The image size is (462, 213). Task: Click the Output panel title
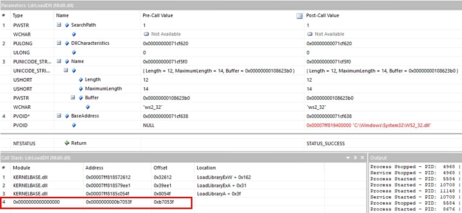pos(379,158)
